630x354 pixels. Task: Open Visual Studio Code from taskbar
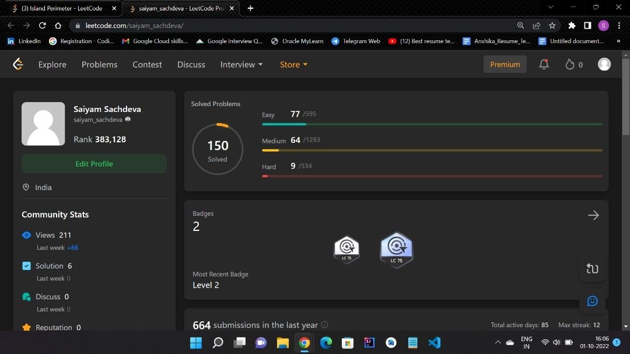[435, 342]
